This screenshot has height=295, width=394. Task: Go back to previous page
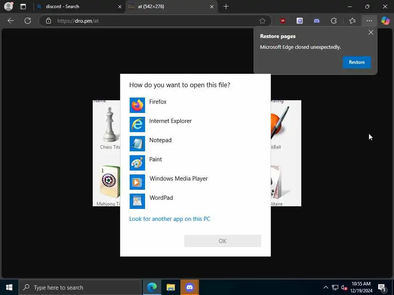[10, 21]
